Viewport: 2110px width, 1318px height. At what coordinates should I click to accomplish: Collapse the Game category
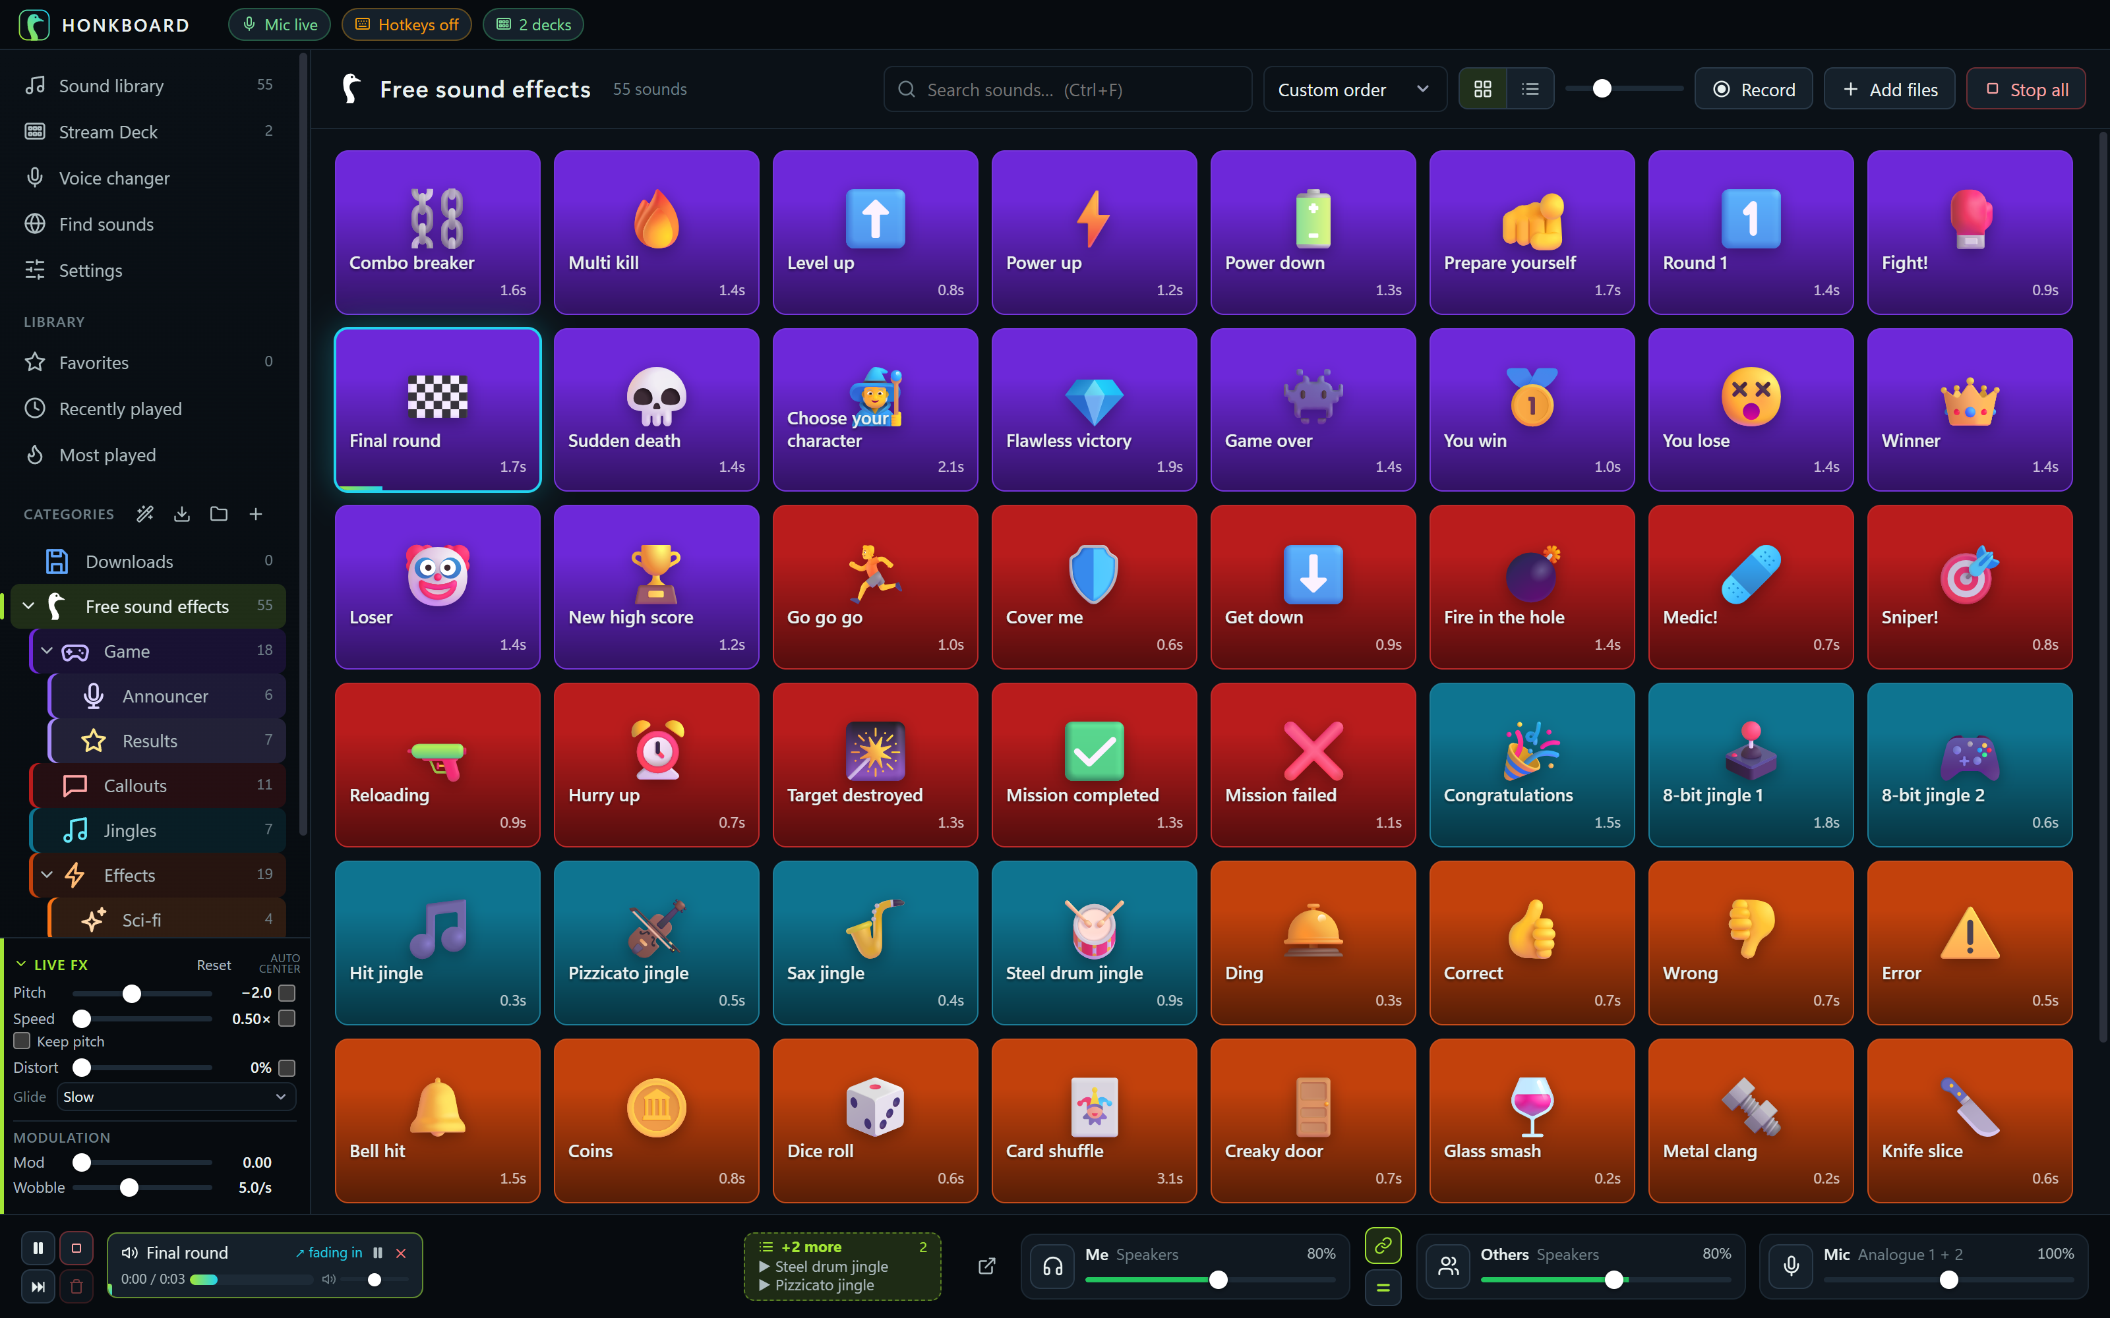click(47, 651)
